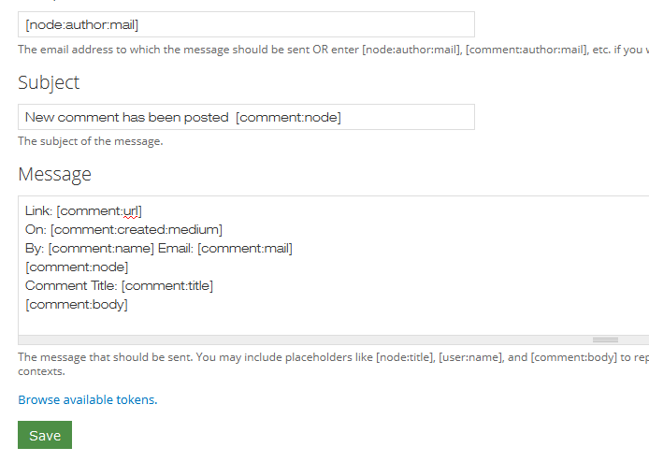This screenshot has height=462, width=649.
Task: Place cursor on the Link: [comment:url] line
Action: [83, 211]
